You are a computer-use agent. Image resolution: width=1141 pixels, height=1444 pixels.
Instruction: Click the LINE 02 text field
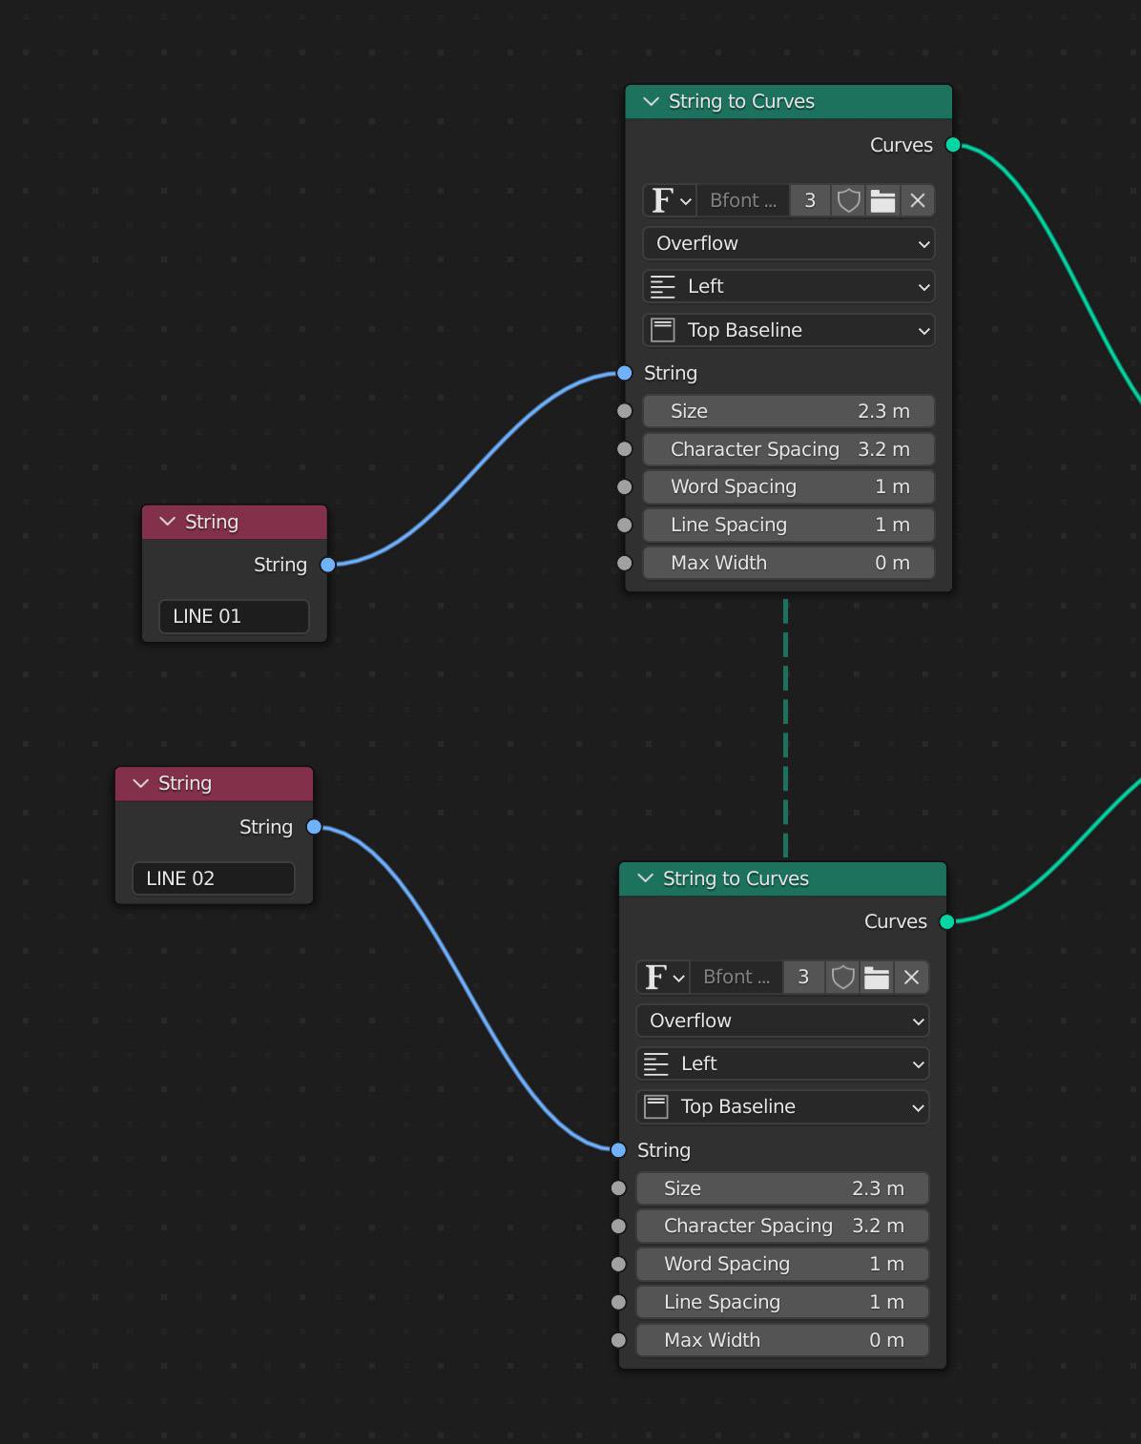tap(214, 878)
